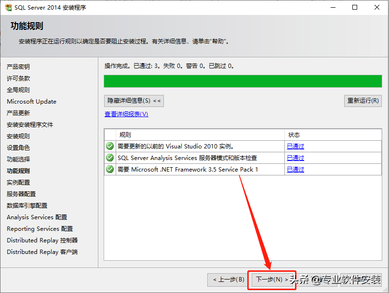Screen dimensions: 389x293
Task: Select Distributed Replay 客户端 step
Action: [x=42, y=252]
